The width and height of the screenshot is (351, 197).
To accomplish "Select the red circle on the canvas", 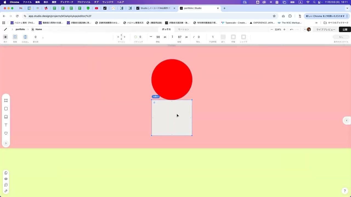I will click(172, 79).
